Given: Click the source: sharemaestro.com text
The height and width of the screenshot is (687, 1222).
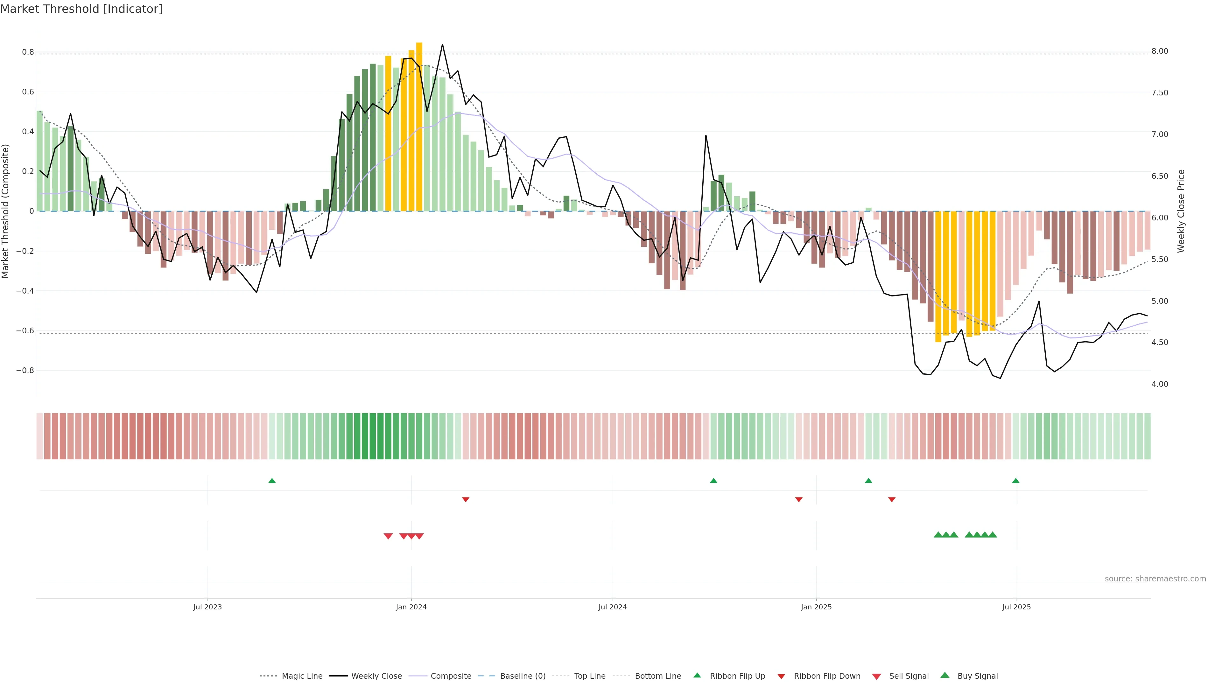Looking at the screenshot, I should tap(1155, 579).
